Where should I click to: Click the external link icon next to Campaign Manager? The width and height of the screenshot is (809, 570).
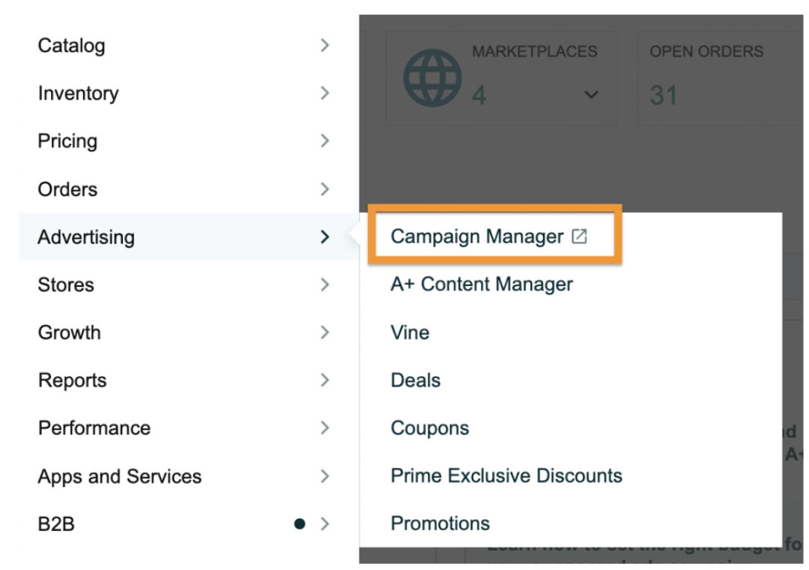click(x=579, y=237)
